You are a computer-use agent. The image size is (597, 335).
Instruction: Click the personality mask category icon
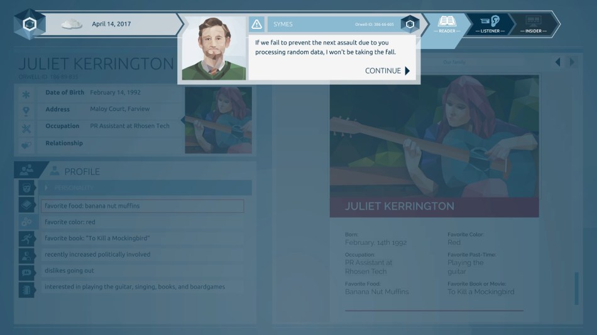tap(26, 188)
